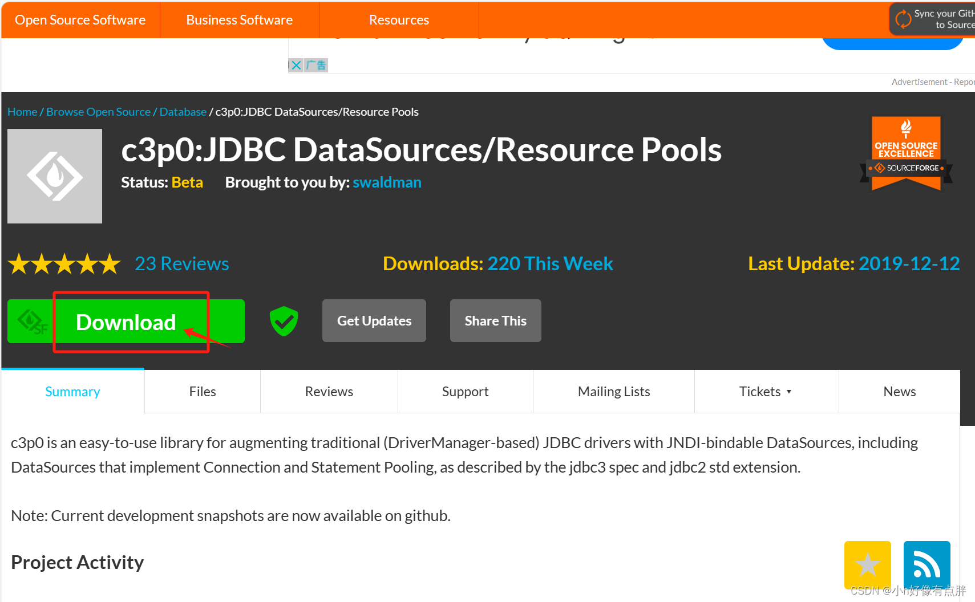This screenshot has width=975, height=602.
Task: Open the 23 Reviews link
Action: (x=182, y=264)
